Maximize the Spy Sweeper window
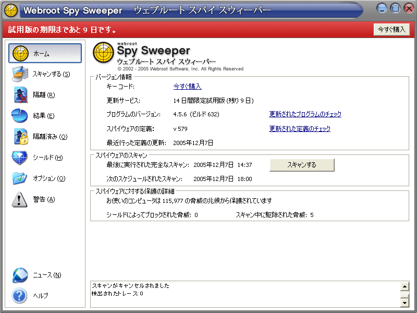This screenshot has height=313, width=417. click(396, 8)
